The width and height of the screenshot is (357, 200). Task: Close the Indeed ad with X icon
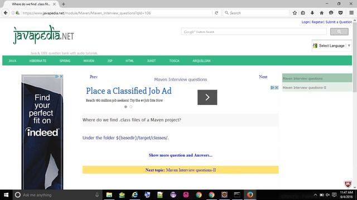click(x=61, y=77)
